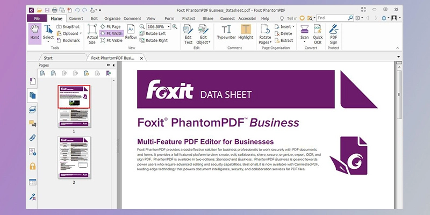430x215 pixels.
Task: Switch to the Comment ribbon tab
Action: [x=132, y=18]
